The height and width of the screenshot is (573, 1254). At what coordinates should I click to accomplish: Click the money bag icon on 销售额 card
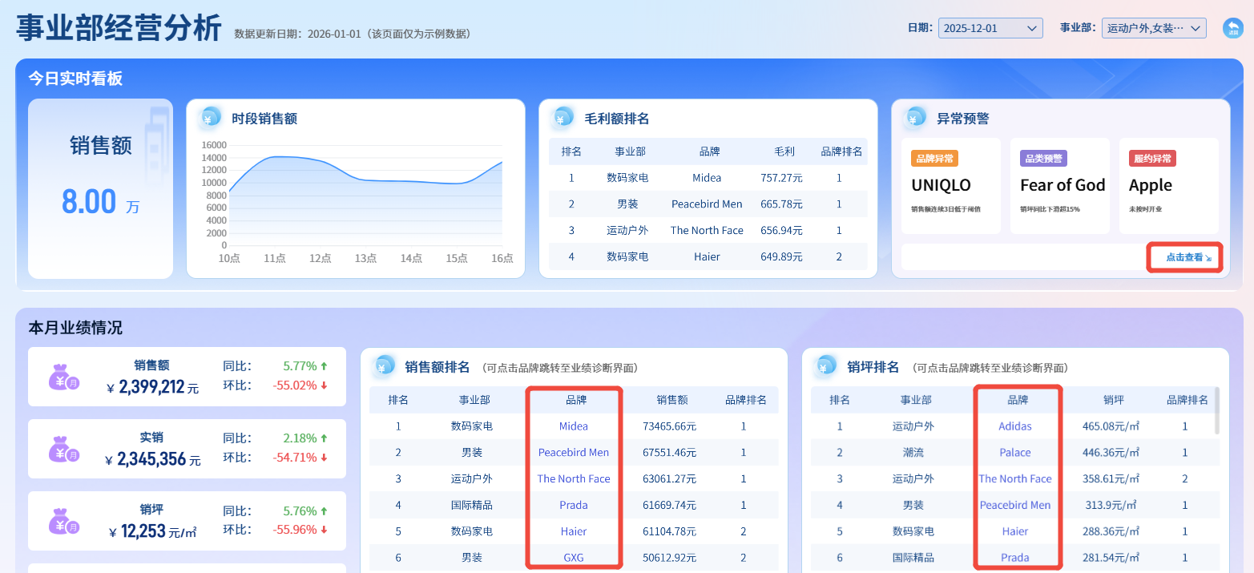point(63,377)
